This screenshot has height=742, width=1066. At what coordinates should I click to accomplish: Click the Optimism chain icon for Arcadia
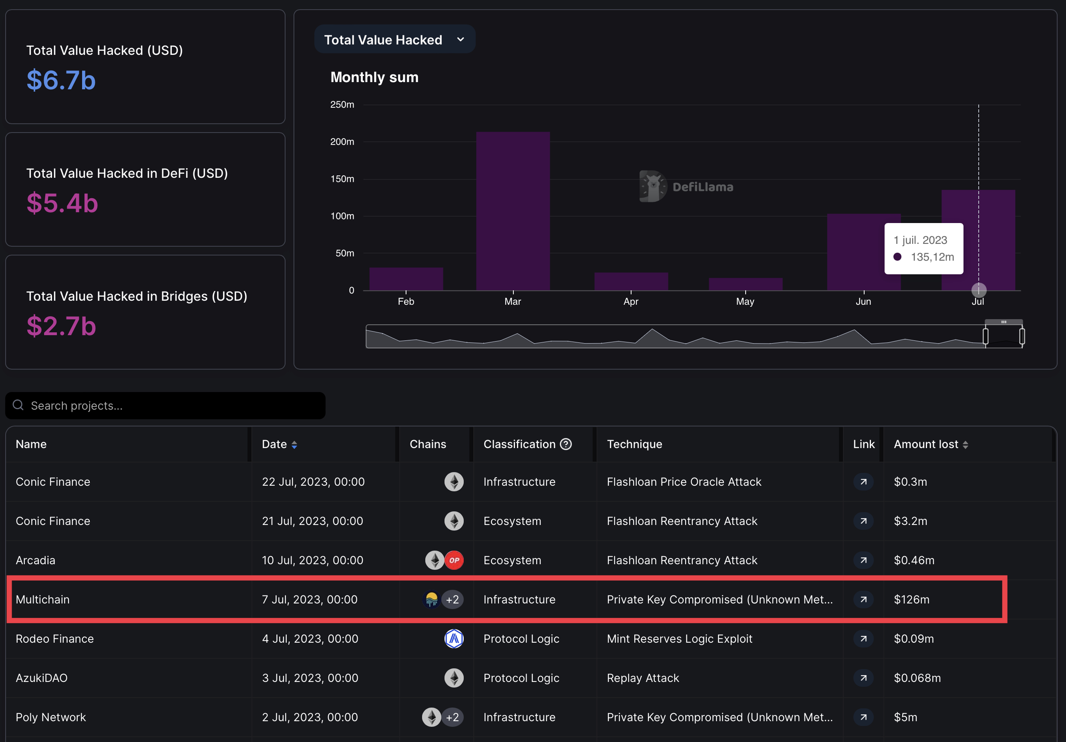coord(454,561)
